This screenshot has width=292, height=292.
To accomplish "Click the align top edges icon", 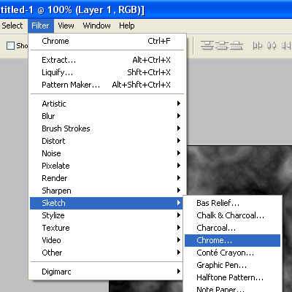I will tap(207, 45).
